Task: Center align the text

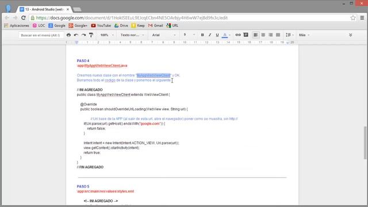Action: [x=263, y=35]
